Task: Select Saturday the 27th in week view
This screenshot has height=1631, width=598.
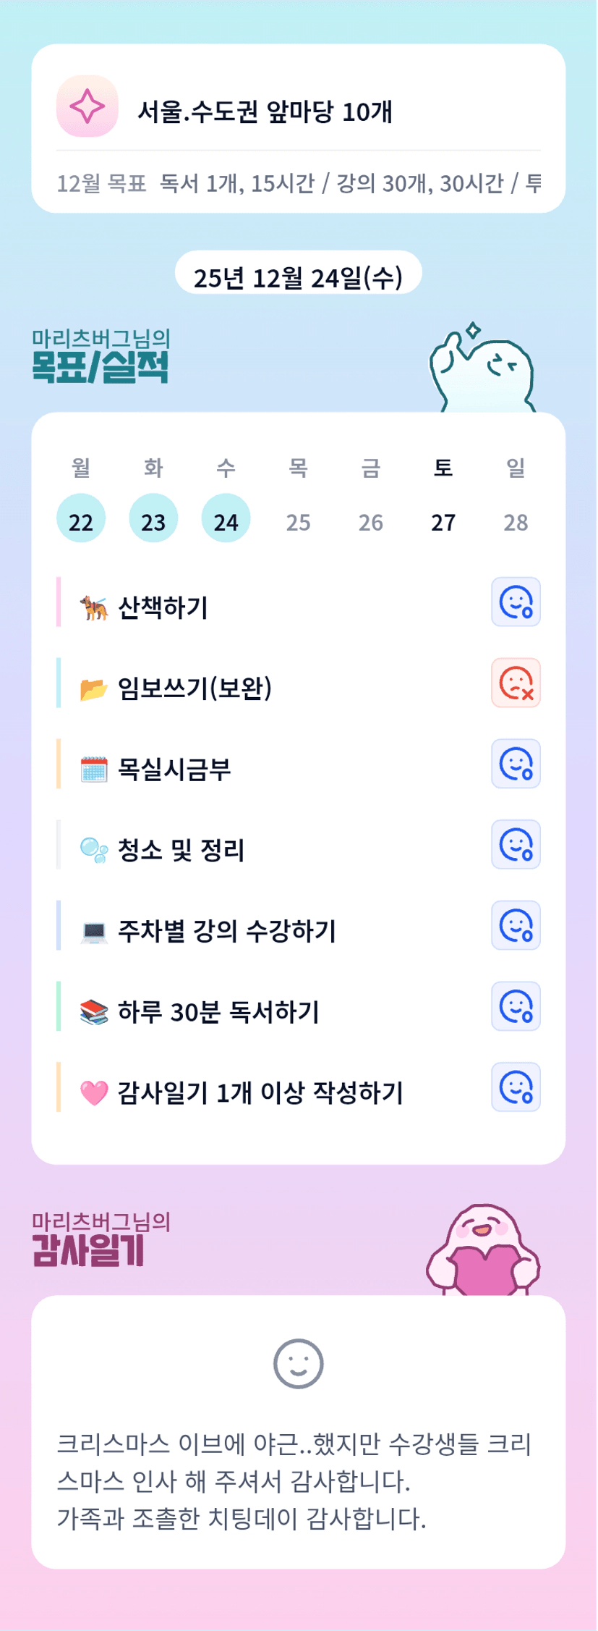Action: (x=443, y=521)
